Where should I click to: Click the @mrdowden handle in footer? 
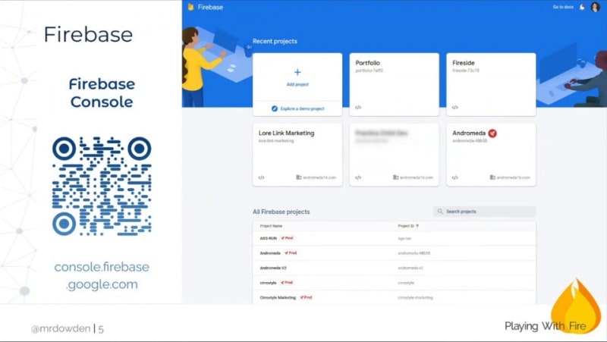point(61,328)
